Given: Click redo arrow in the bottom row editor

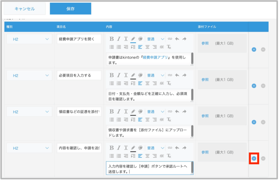Looking at the screenshot, I should click(184, 148).
